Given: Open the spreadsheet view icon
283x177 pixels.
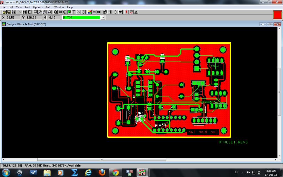Looking at the screenshot, I should coord(35,12).
